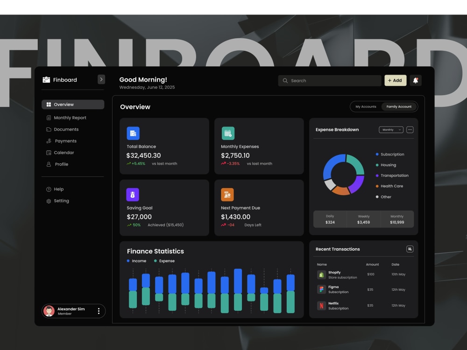Click the -3.35% expenses trend indicator
This screenshot has height=350, width=467.
click(230, 164)
